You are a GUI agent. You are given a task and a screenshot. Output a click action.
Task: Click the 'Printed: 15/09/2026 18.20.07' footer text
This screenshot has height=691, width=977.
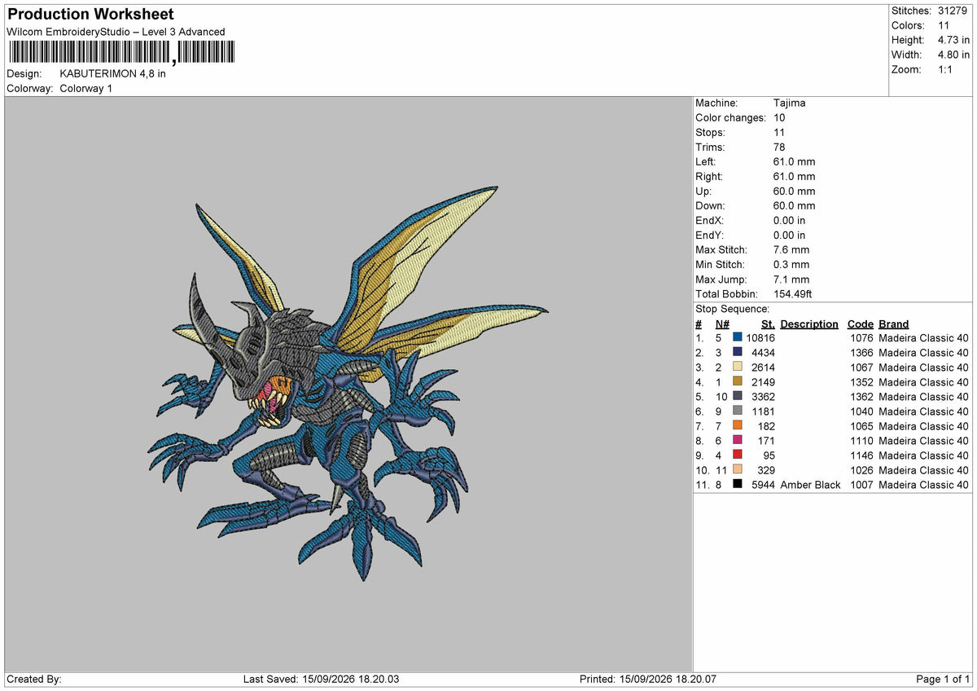648,680
